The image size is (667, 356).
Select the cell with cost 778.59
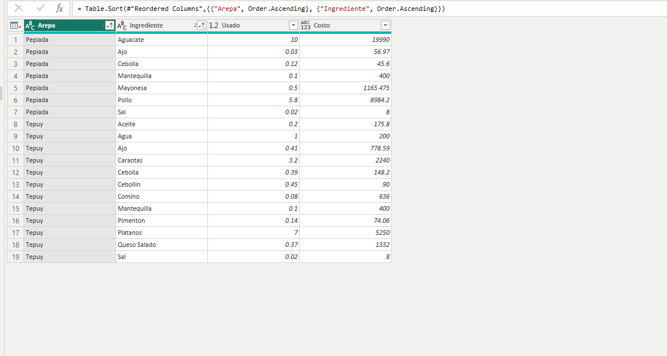[345, 149]
